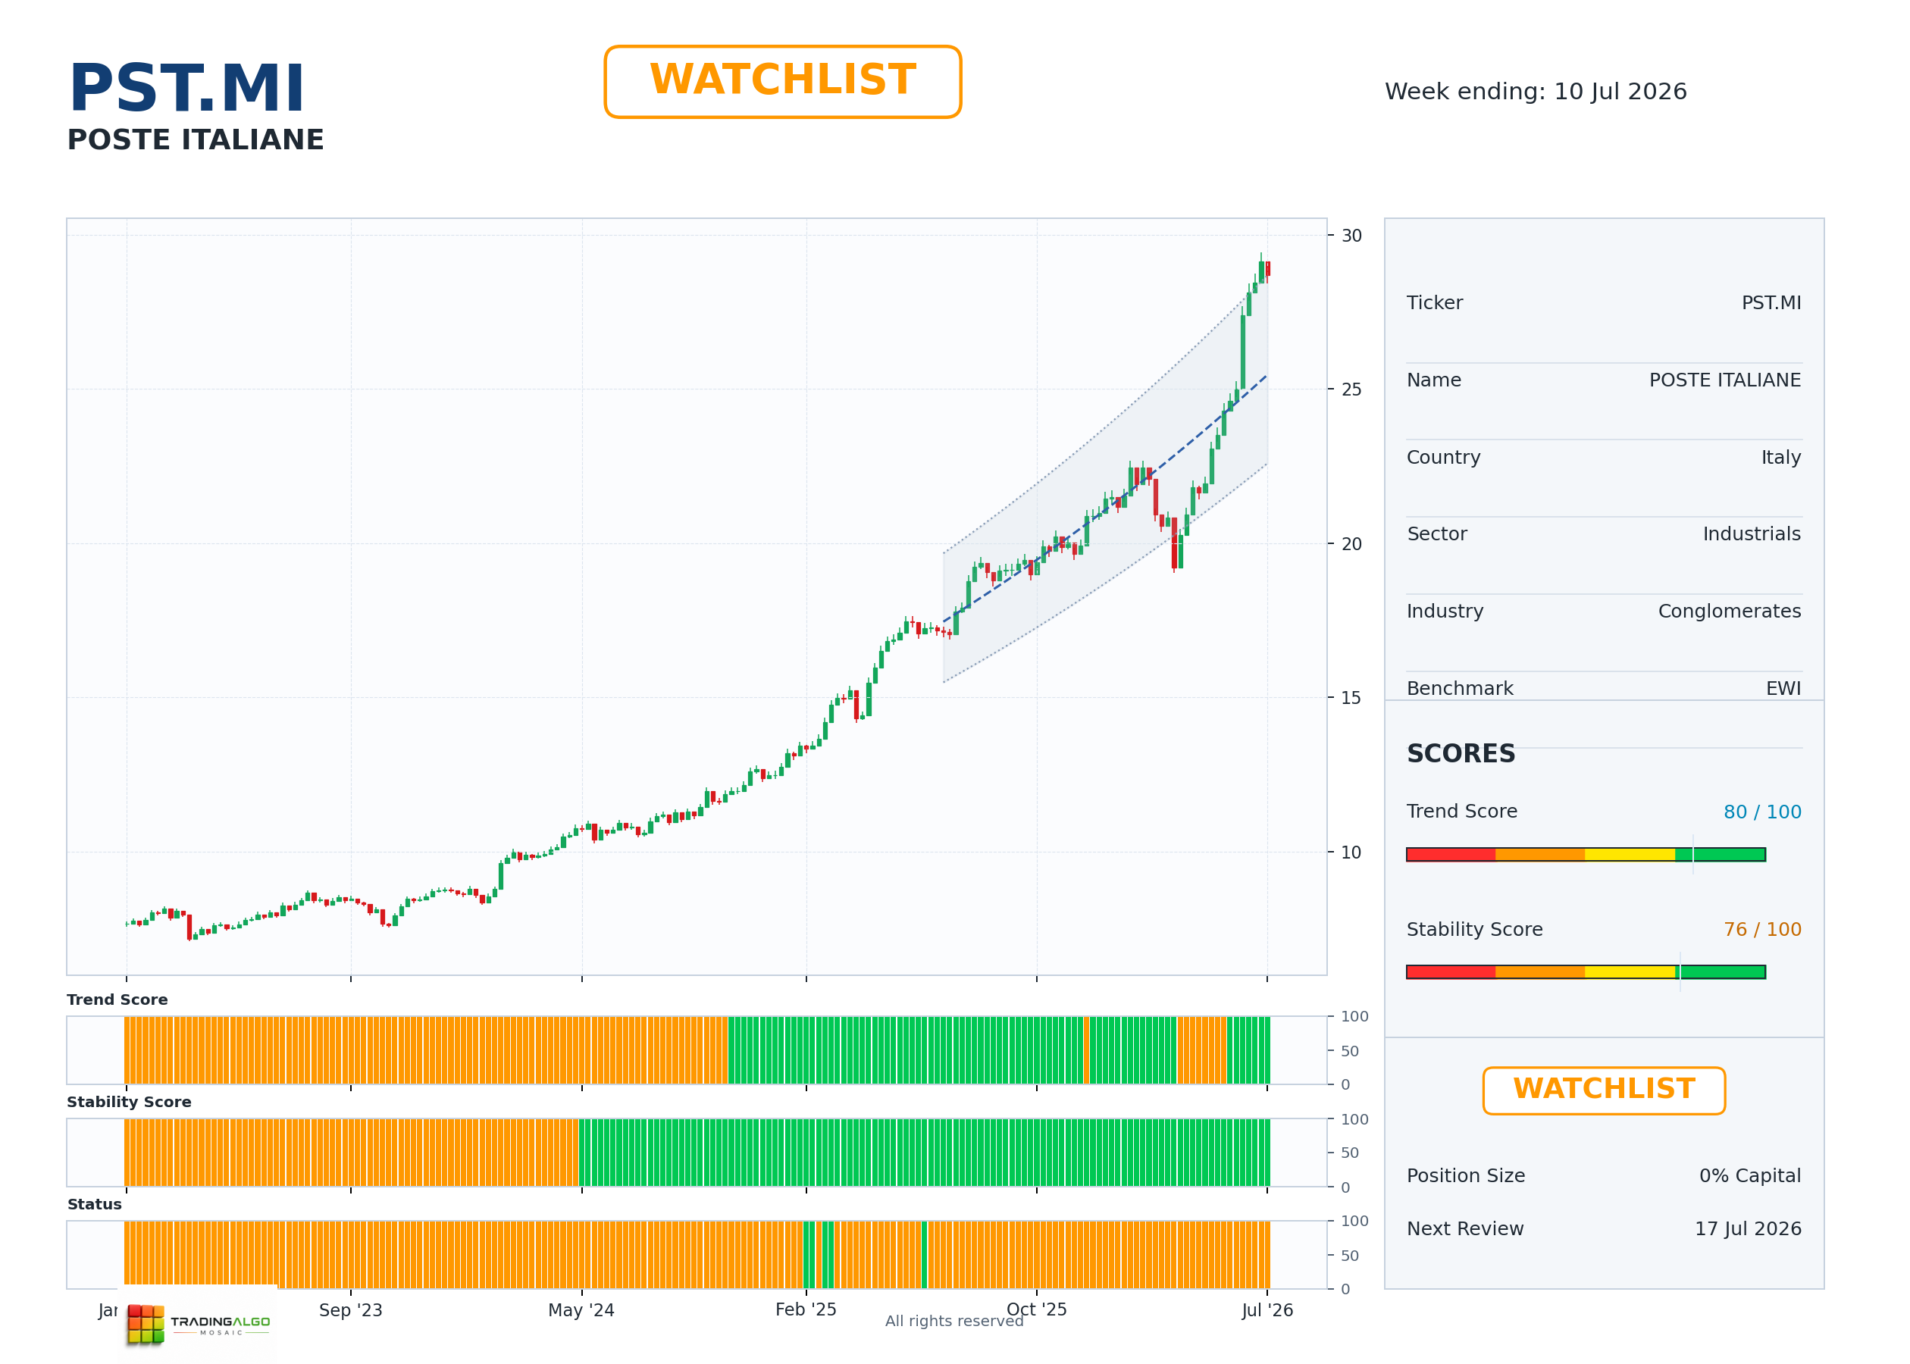Click the Feb '25 axis label
1910x1364 pixels.
pyautogui.click(x=806, y=1309)
